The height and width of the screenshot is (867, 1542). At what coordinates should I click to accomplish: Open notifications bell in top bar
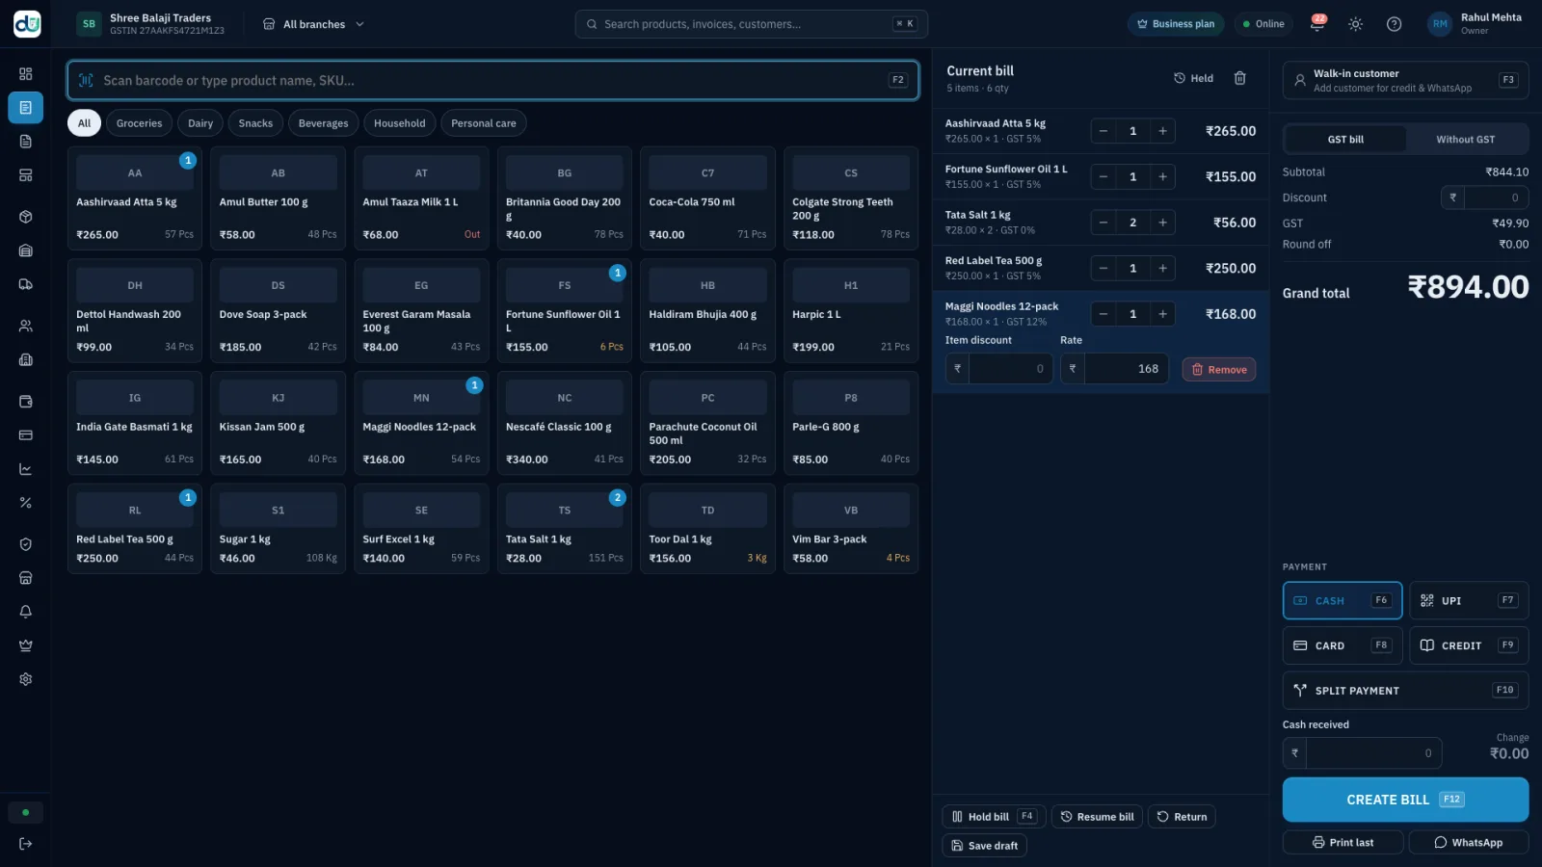pyautogui.click(x=1316, y=24)
